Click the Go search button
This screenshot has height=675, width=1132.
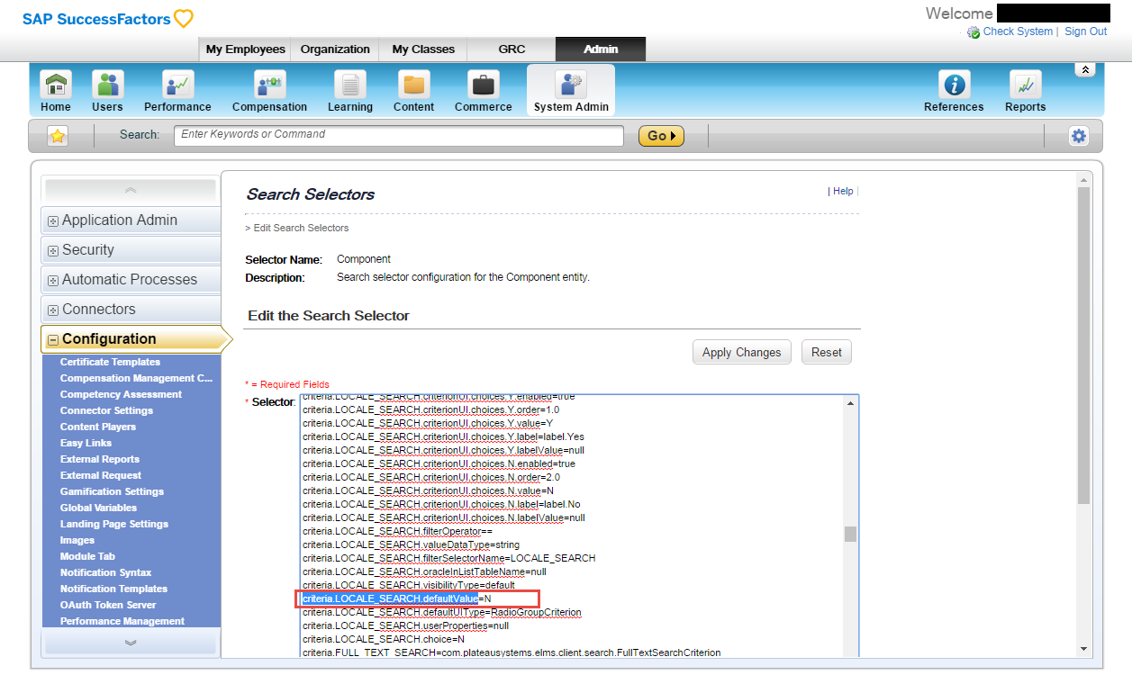click(661, 136)
